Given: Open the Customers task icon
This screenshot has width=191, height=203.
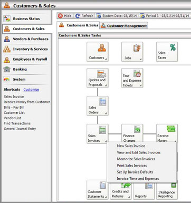Looking at the screenshot, I should 98,52.
